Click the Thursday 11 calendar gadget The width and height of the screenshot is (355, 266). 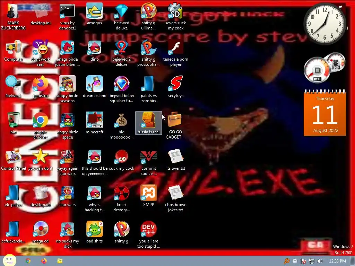coord(325,113)
